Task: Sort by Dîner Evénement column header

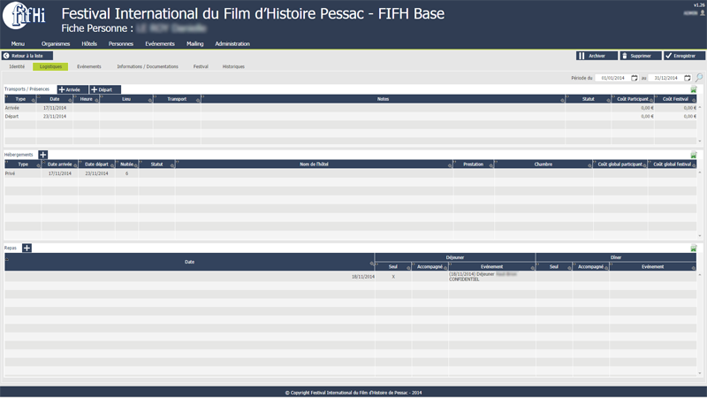Action: [x=652, y=267]
